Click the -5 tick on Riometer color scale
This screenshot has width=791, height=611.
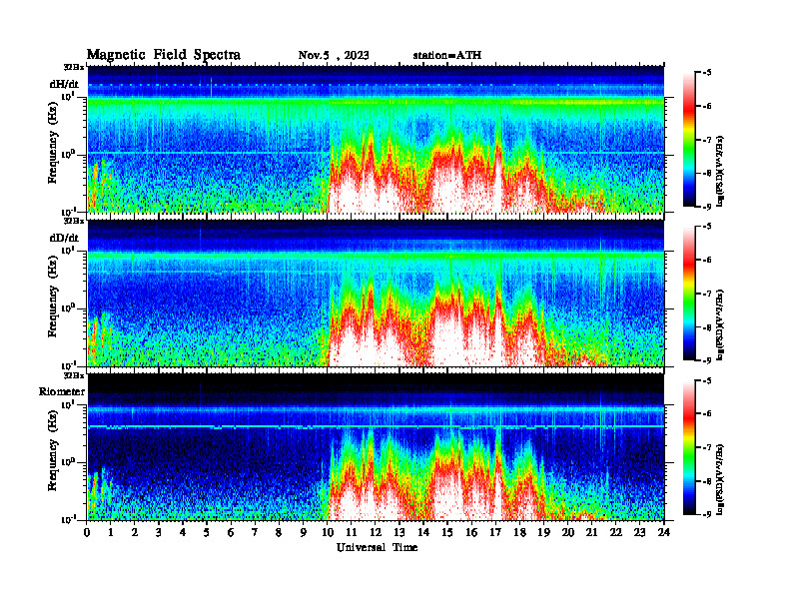(x=708, y=380)
